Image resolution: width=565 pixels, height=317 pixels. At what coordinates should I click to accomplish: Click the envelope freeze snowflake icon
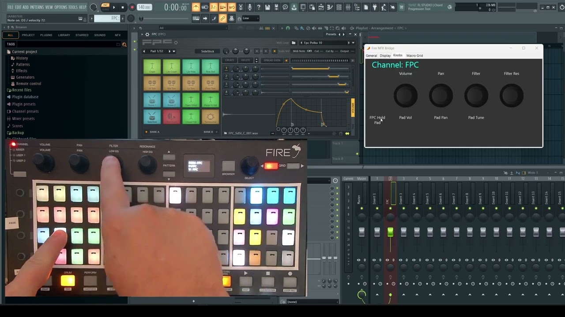334,133
